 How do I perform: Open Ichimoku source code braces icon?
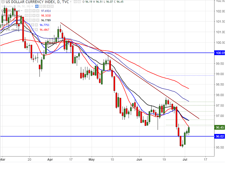tap(45, 6)
